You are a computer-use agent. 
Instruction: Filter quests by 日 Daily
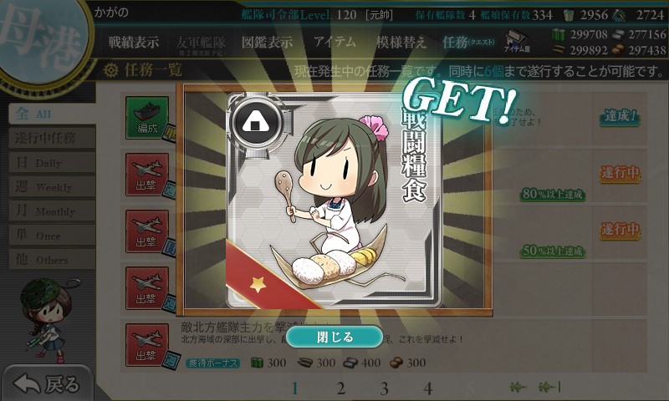click(x=52, y=162)
